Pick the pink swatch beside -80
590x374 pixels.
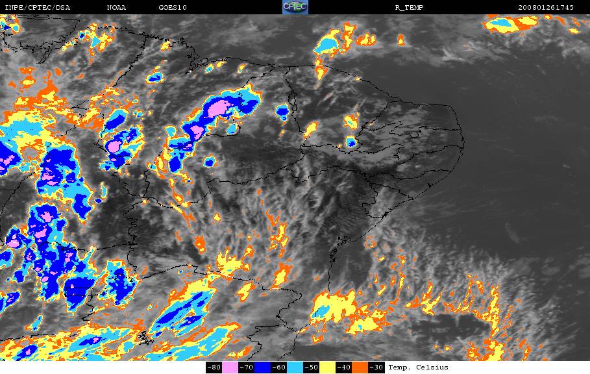point(230,368)
